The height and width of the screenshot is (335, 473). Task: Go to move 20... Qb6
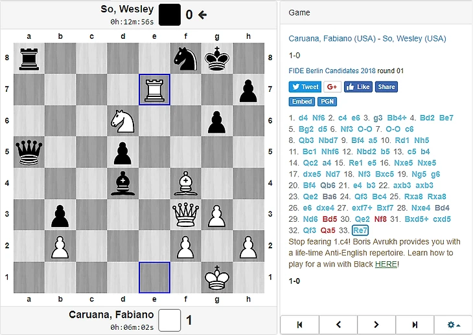click(x=328, y=186)
